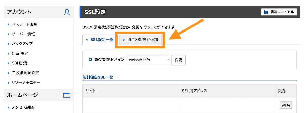Open the 関連マニュアル button
Image resolution: width=308 pixels, height=113 pixels.
pos(279,12)
